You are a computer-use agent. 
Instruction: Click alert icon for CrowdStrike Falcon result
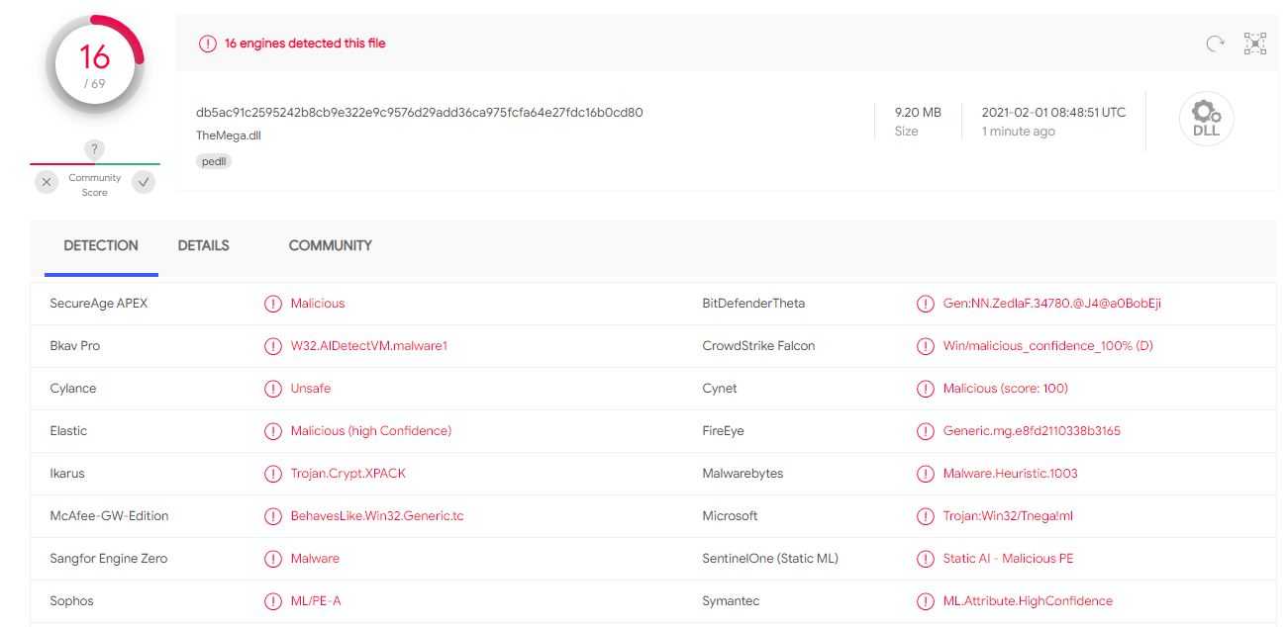pos(926,346)
